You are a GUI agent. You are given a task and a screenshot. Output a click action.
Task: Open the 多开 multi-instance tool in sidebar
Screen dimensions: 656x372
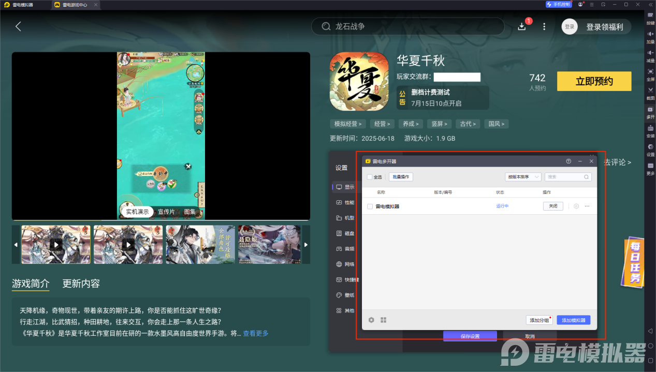(x=650, y=110)
